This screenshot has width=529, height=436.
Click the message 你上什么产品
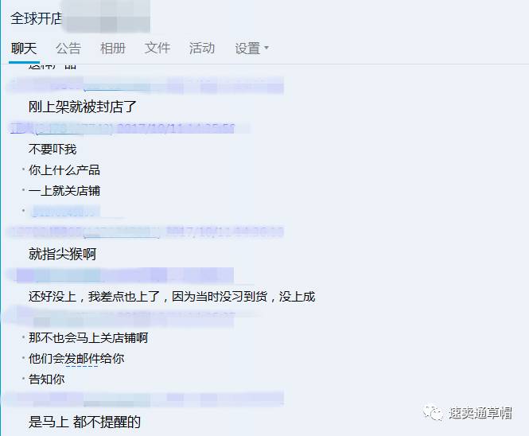pos(64,170)
